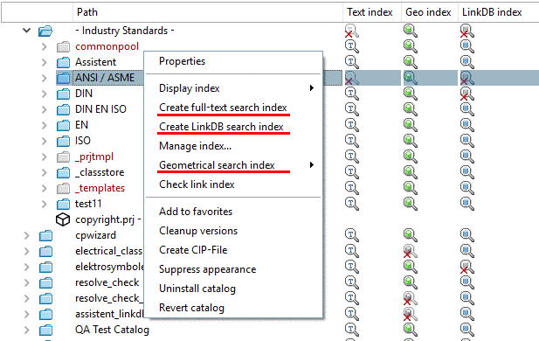539x341 pixels.
Task: Select Check link index menu entry
Action: click(x=197, y=184)
